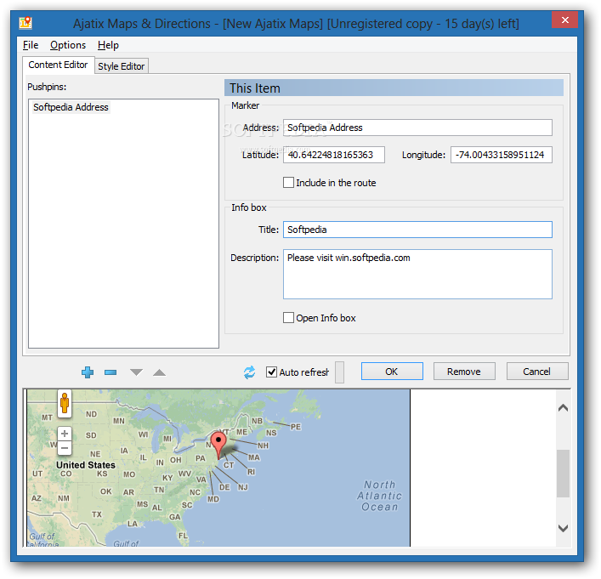This screenshot has width=601, height=579.
Task: Click the Cancel button
Action: [536, 372]
